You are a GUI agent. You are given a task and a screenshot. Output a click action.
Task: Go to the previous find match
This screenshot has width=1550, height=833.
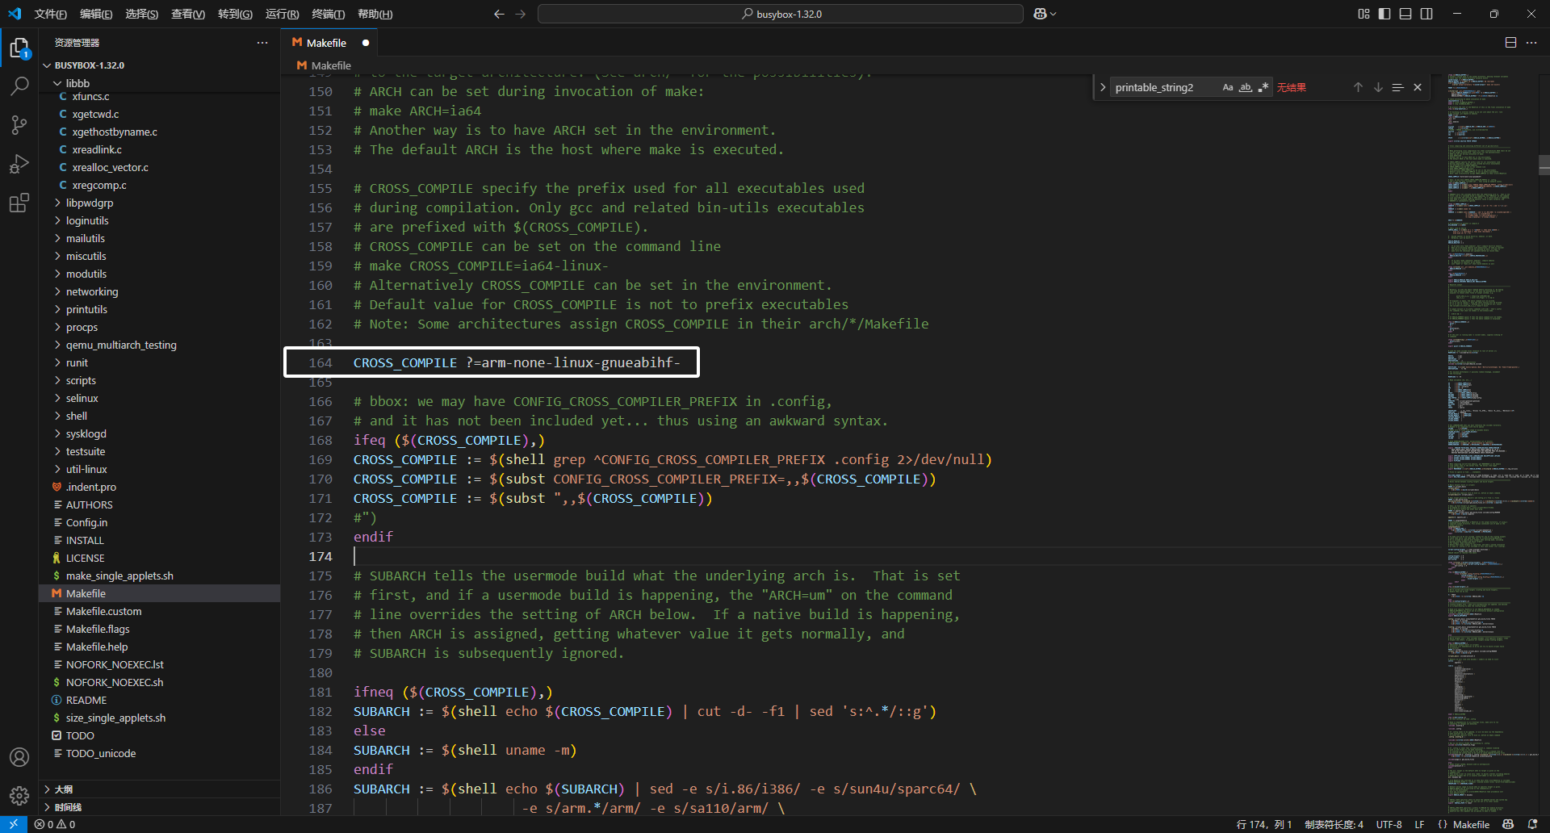[x=1358, y=87]
